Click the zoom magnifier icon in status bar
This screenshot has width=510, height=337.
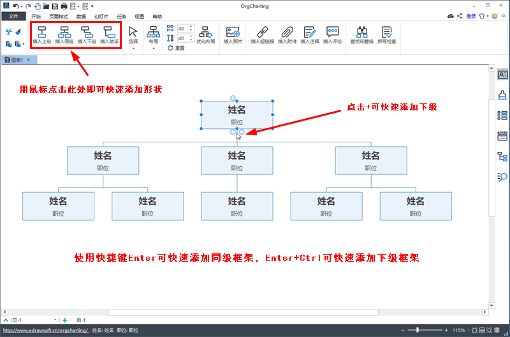(x=490, y=330)
